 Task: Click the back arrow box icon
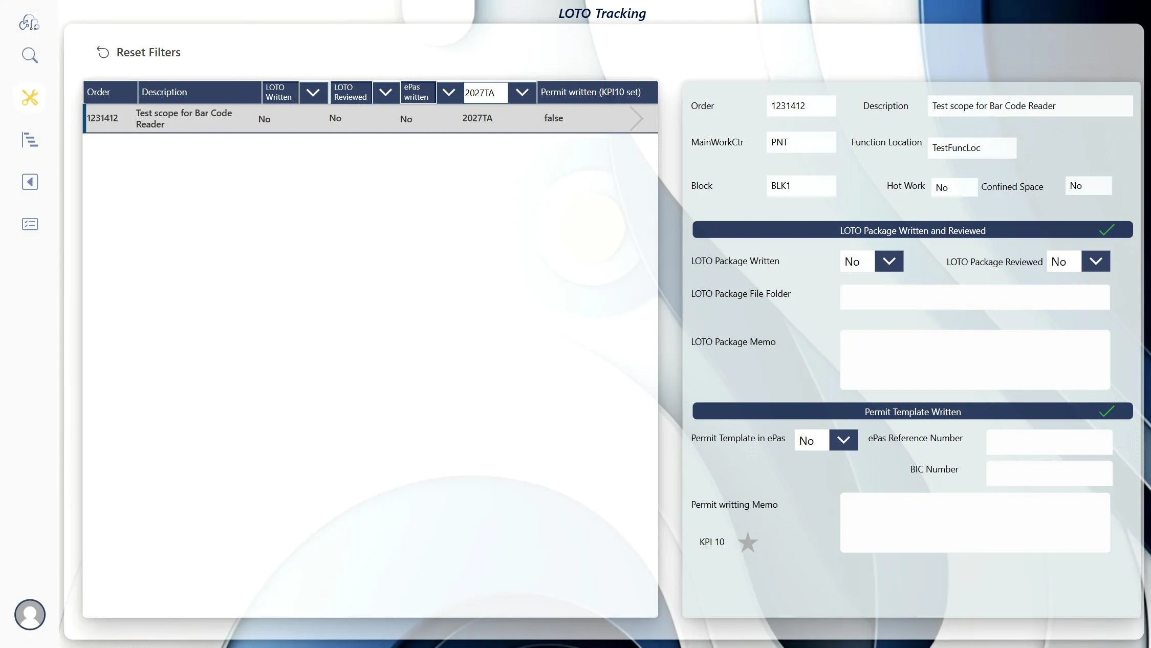[x=30, y=182]
